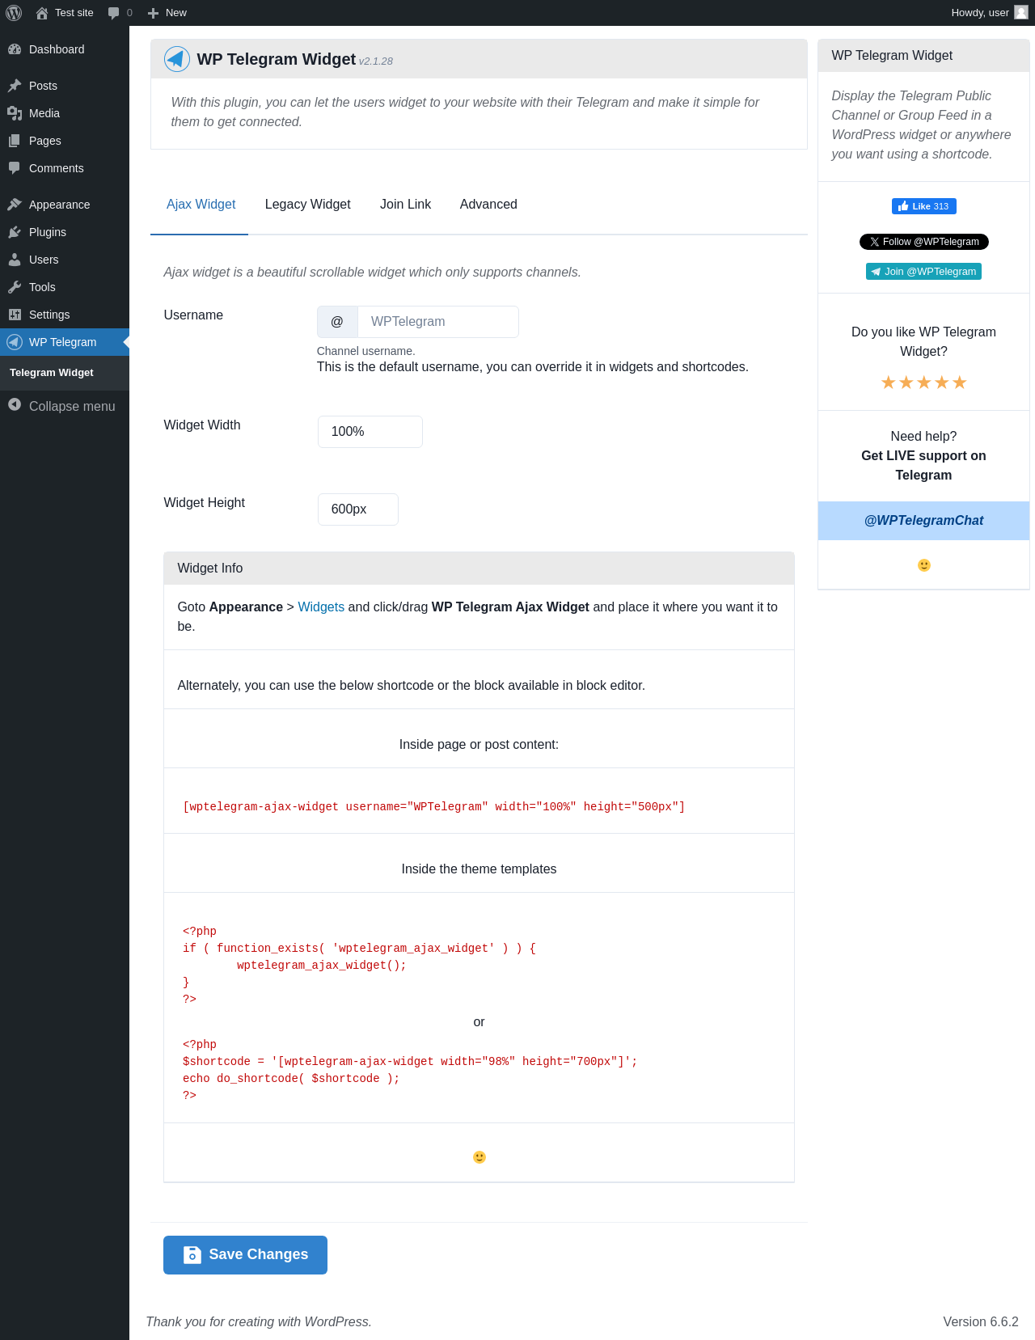Screen dimensions: 1035x1340
Task: Switch to the Legacy Widget tab
Action: pos(308,205)
